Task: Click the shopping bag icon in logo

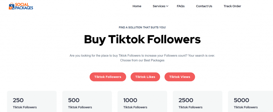Action: click(11, 6)
